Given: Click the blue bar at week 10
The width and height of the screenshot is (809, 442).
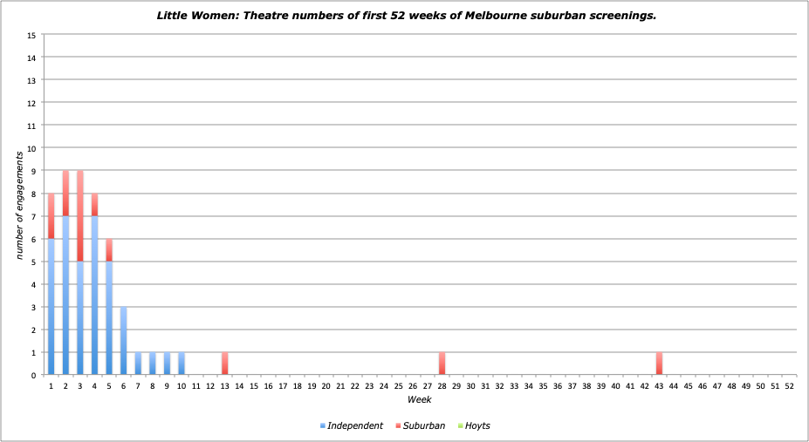Looking at the screenshot, I should [182, 364].
